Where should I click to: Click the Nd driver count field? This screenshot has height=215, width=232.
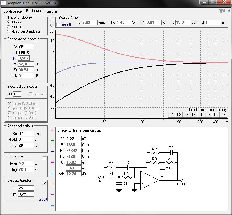17,94
